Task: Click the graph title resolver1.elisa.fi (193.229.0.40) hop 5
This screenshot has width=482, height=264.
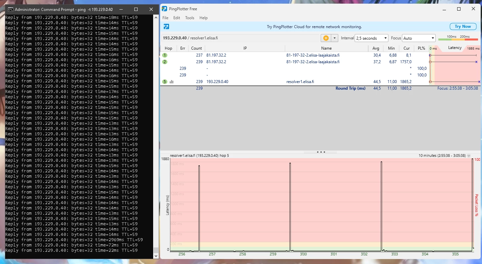Action: click(199, 155)
